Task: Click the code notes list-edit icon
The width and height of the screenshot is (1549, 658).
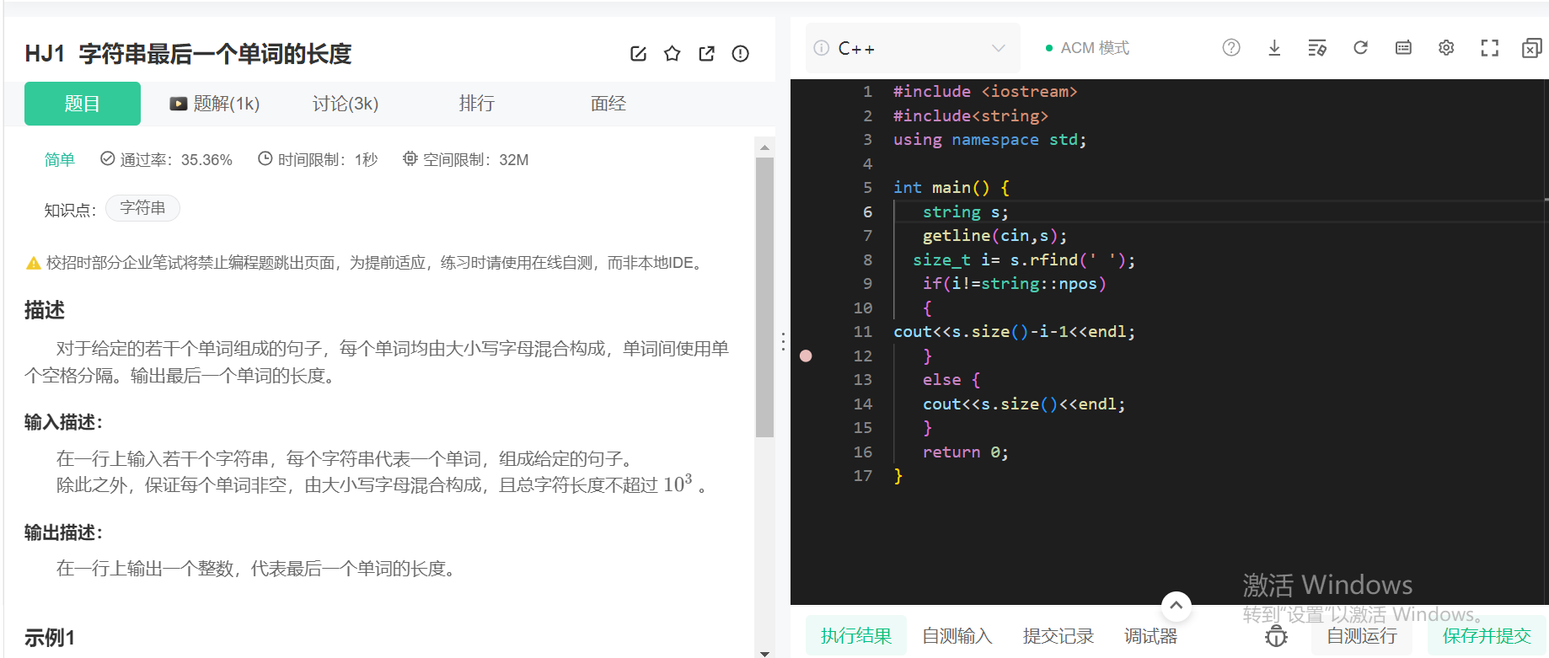Action: pos(1317,48)
